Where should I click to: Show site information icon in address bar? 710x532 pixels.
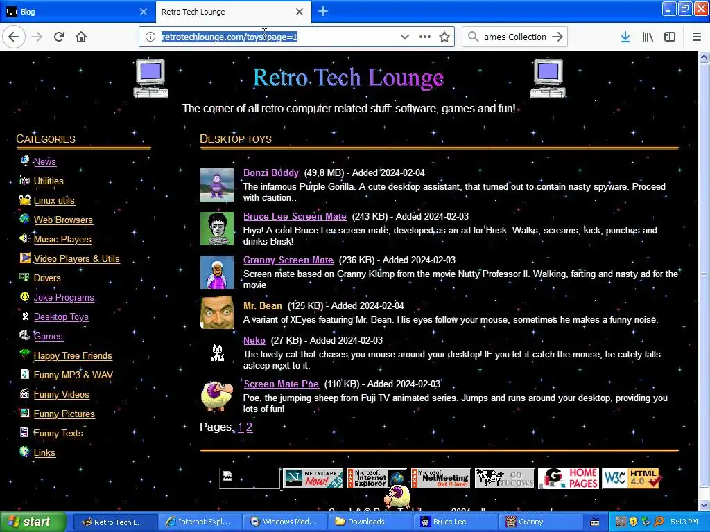(150, 37)
